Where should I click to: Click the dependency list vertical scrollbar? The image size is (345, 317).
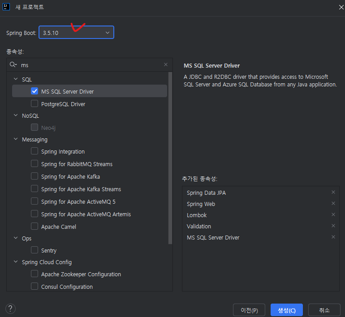pos(170,157)
